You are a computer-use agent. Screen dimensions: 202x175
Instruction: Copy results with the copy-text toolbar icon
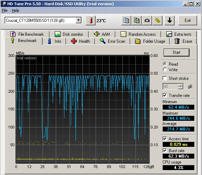[x=126, y=20]
